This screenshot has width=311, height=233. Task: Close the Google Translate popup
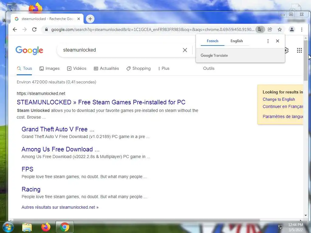[x=278, y=41]
